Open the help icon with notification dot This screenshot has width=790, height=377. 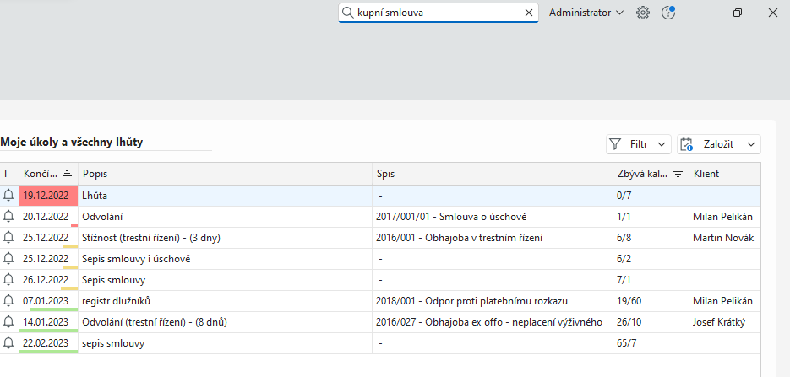click(x=668, y=13)
